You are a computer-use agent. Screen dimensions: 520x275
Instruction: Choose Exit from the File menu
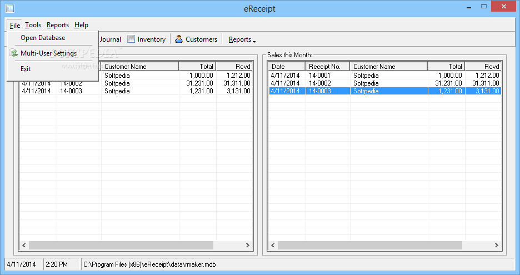click(x=26, y=69)
